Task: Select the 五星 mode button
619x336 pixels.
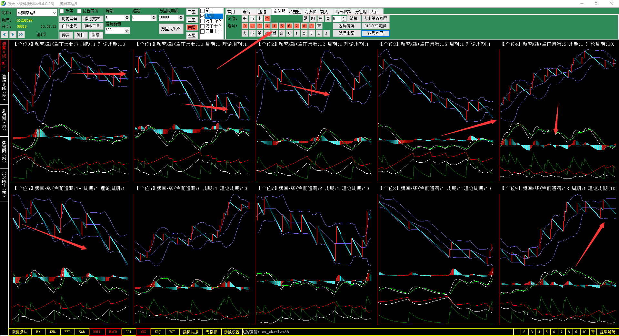Action: pyautogui.click(x=192, y=36)
